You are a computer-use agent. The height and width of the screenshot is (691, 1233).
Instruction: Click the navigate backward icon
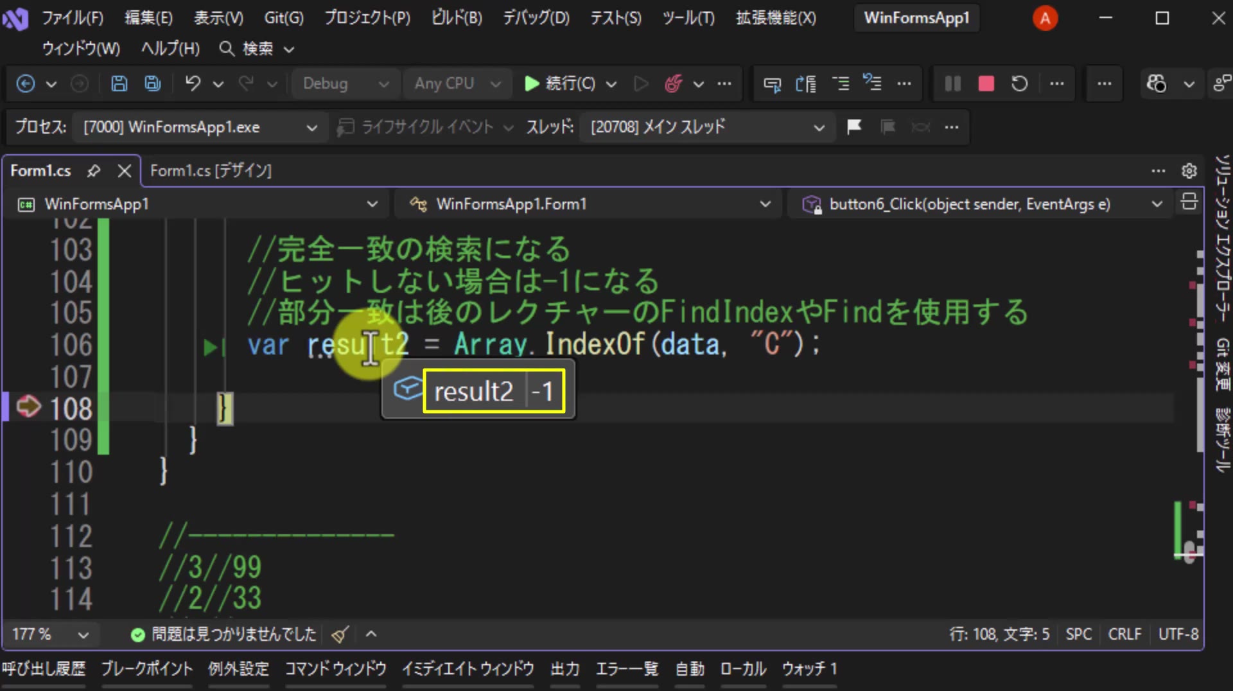(x=26, y=83)
